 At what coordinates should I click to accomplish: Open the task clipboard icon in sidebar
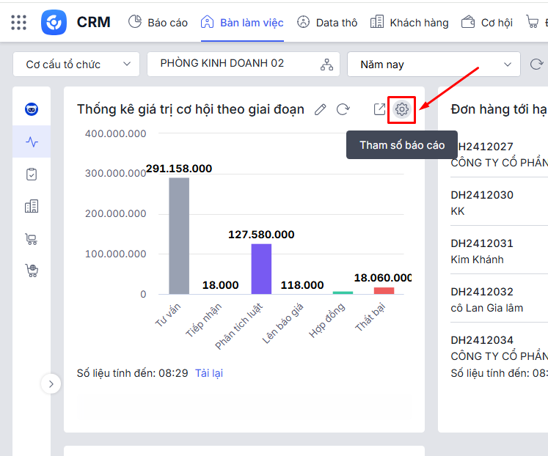click(x=32, y=174)
